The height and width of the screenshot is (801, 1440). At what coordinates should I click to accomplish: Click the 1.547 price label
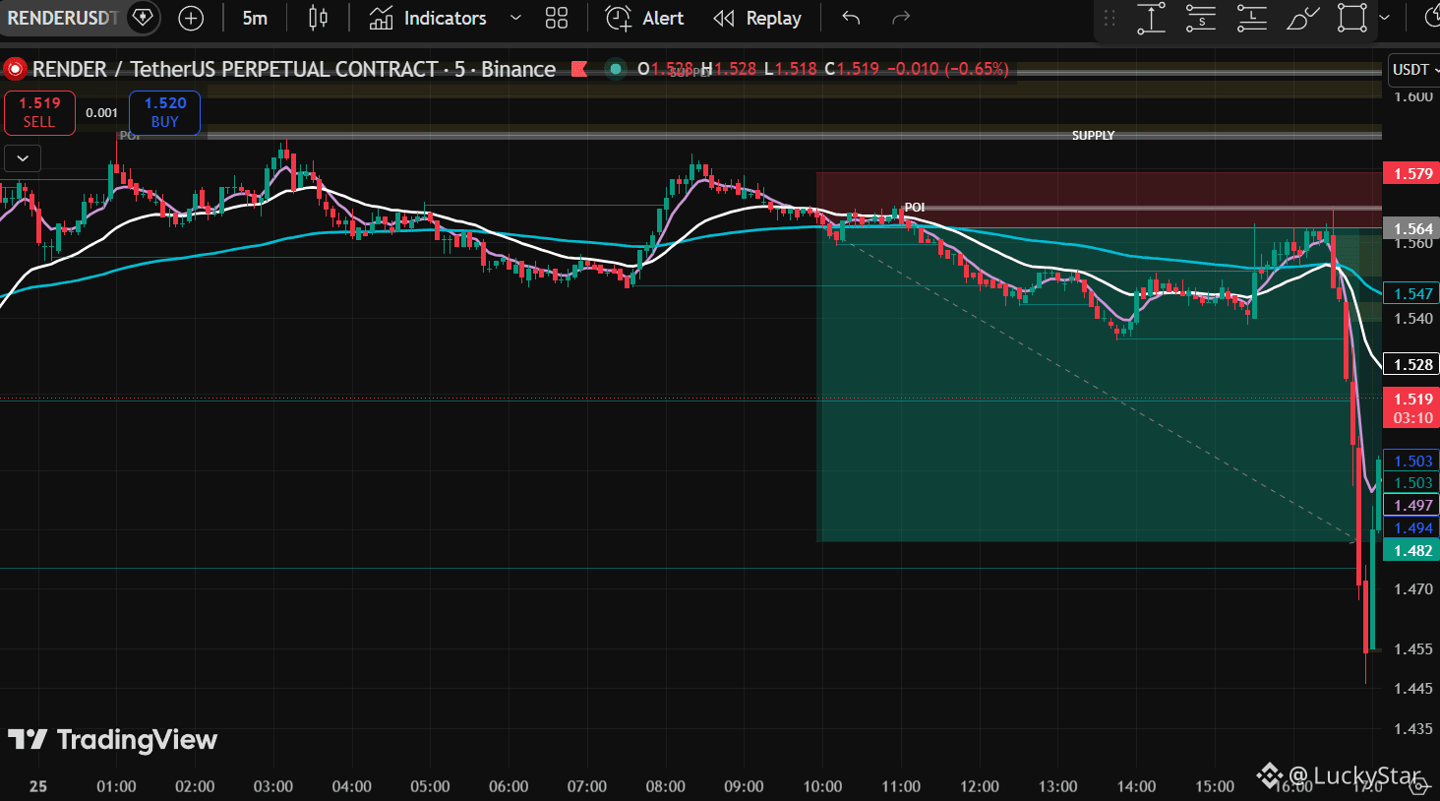[x=1411, y=293]
